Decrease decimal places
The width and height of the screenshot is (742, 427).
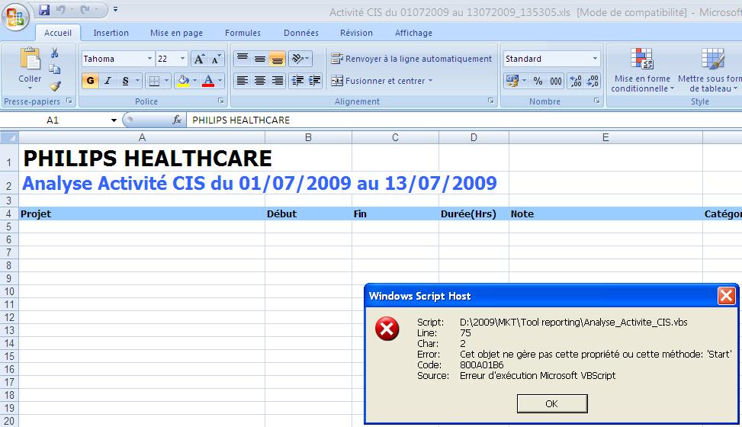[593, 81]
